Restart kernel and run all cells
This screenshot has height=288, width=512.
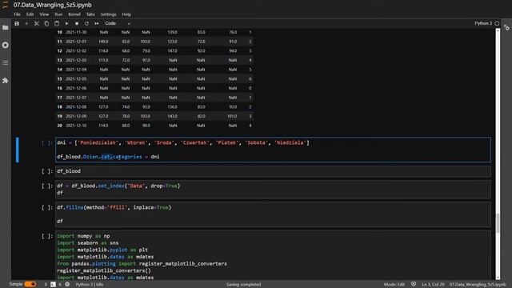coord(97,23)
